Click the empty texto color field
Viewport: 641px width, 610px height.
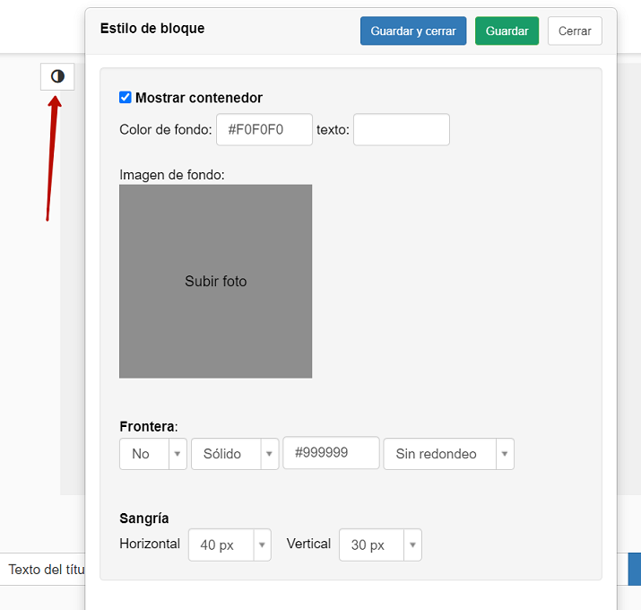tap(401, 129)
